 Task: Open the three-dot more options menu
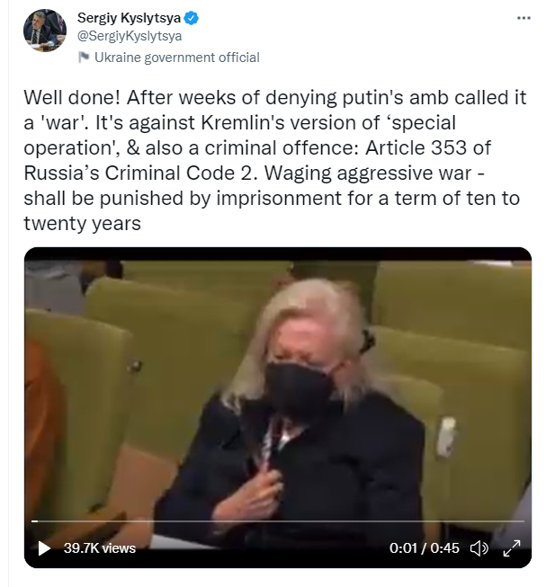pos(524,18)
